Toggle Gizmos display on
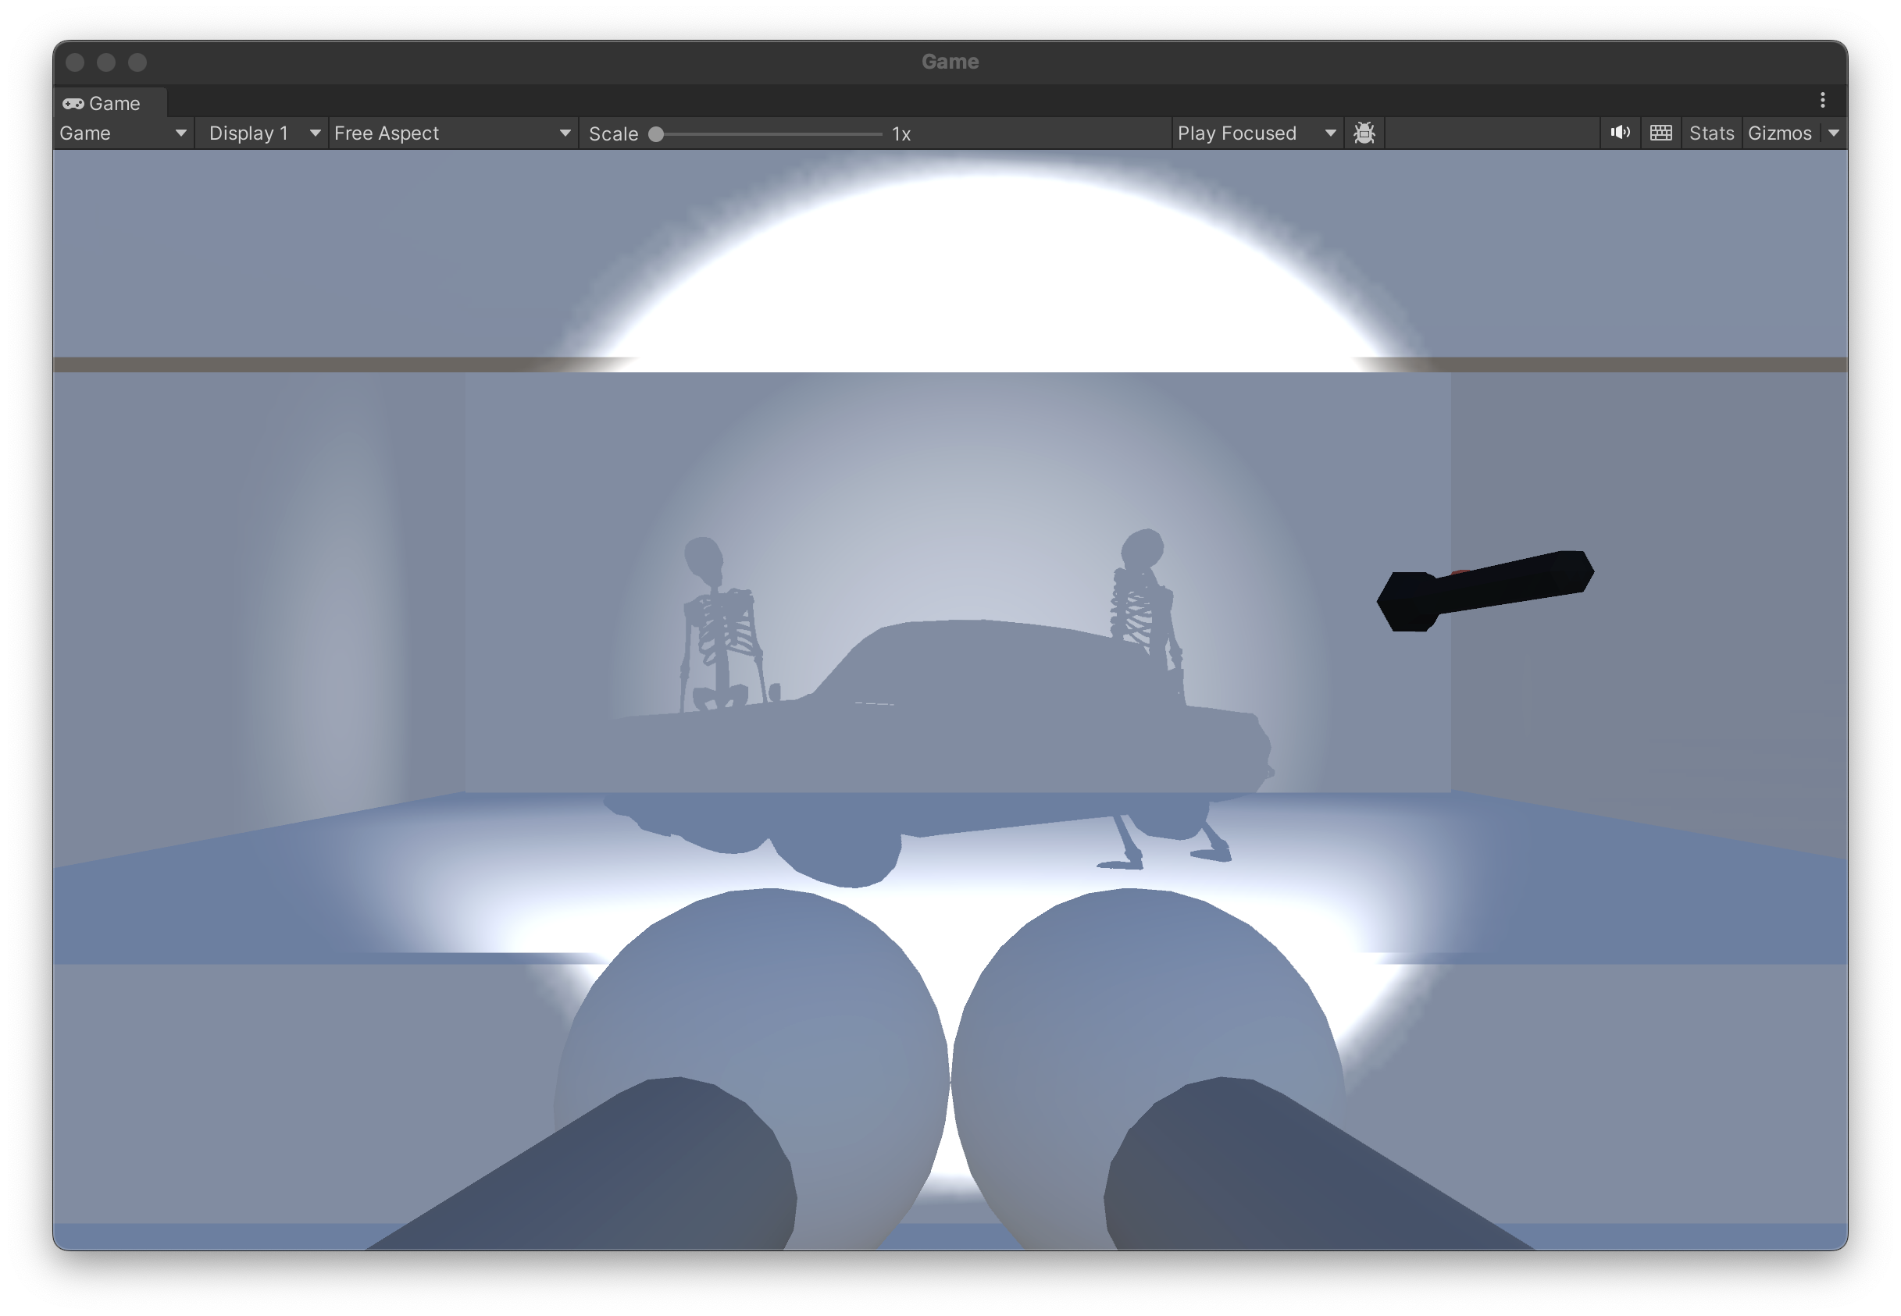This screenshot has width=1901, height=1316. [x=1779, y=133]
